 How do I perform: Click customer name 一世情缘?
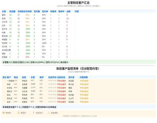tap(10, 81)
